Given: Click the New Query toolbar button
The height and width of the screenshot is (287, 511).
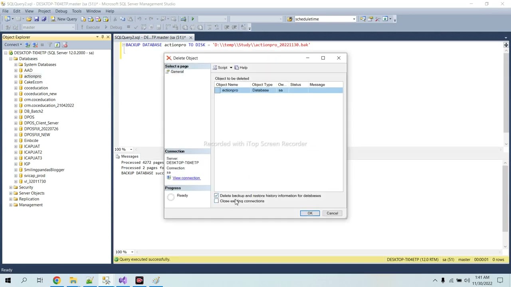Looking at the screenshot, I should tap(64, 19).
